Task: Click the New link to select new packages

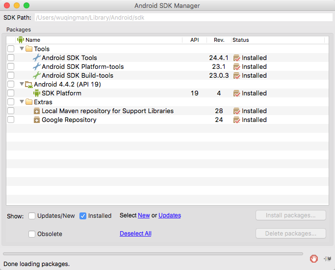Action: click(x=144, y=215)
